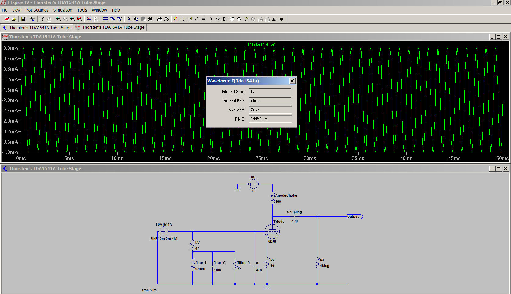Click the Copy toolbar icon
Viewport: 511px width, 294px height.
pos(136,19)
